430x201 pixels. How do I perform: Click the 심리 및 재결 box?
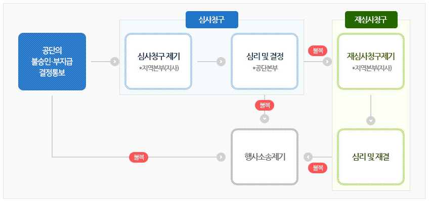pyautogui.click(x=371, y=157)
